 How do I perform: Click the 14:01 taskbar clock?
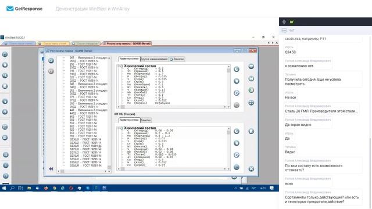262,188
